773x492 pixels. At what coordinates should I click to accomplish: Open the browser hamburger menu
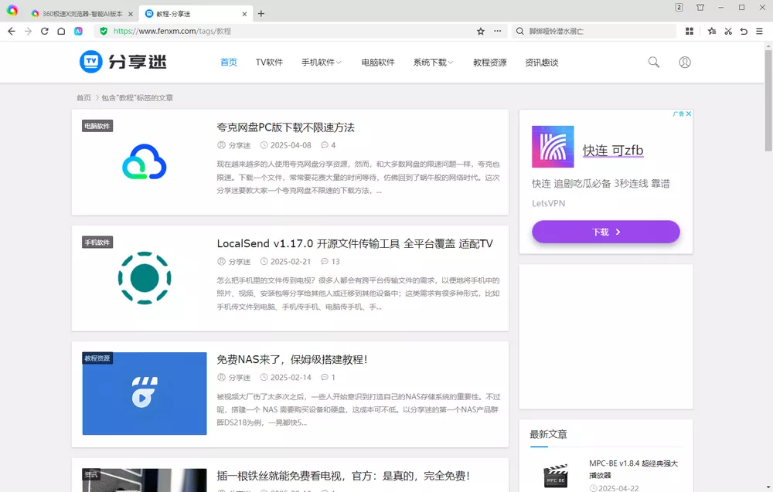761,32
